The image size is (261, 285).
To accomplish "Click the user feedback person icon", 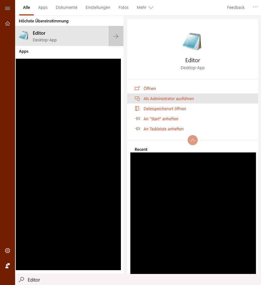I will 8,266.
